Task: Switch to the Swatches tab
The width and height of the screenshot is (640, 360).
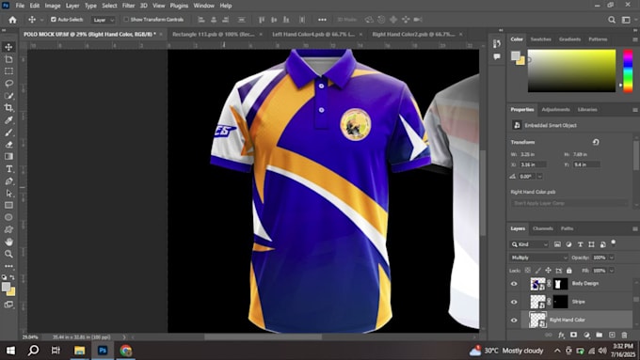Action: pyautogui.click(x=540, y=39)
